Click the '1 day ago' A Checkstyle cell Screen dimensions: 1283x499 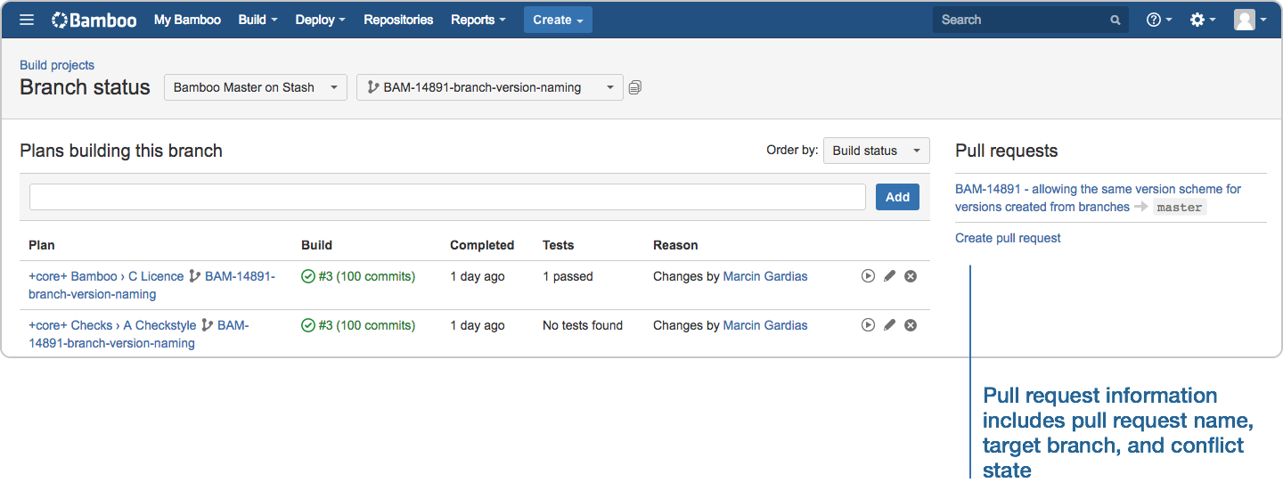click(478, 325)
